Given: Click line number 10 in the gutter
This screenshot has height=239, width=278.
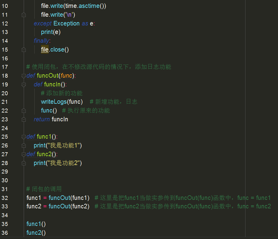Looking at the screenshot, I should click(x=5, y=6).
